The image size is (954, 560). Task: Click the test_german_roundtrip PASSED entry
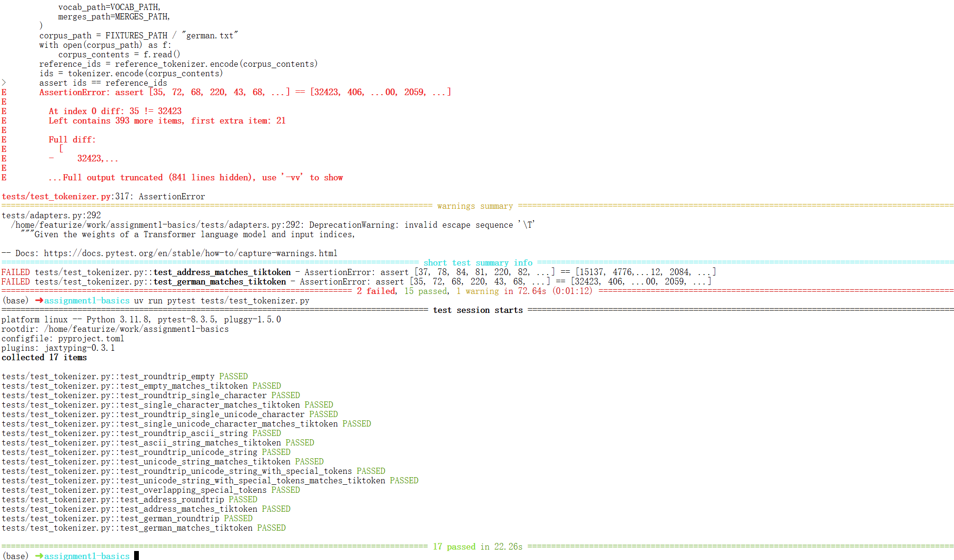[x=126, y=518]
